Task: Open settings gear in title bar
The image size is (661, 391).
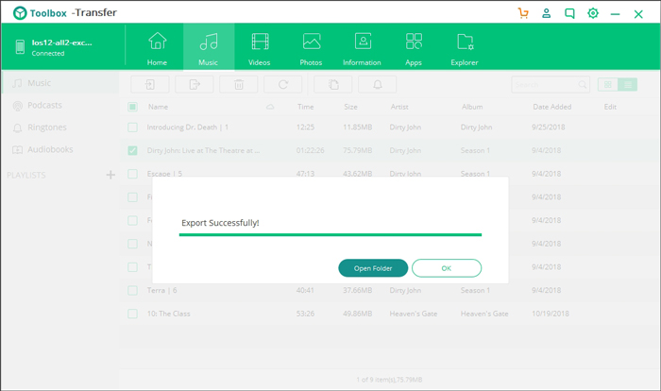Action: 593,13
